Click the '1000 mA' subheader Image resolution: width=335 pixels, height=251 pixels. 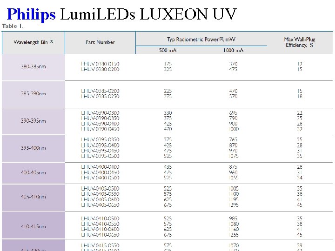click(233, 50)
